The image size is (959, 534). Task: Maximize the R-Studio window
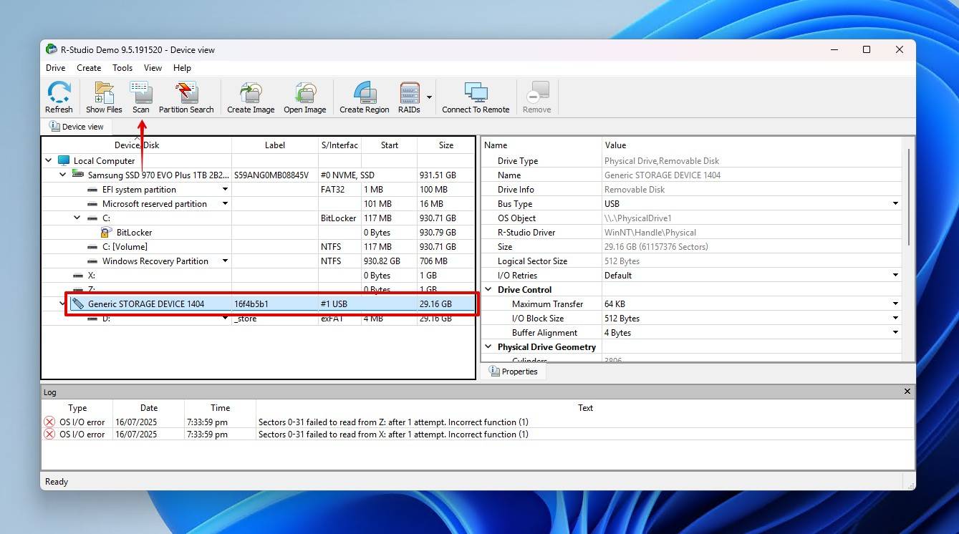[x=867, y=49]
